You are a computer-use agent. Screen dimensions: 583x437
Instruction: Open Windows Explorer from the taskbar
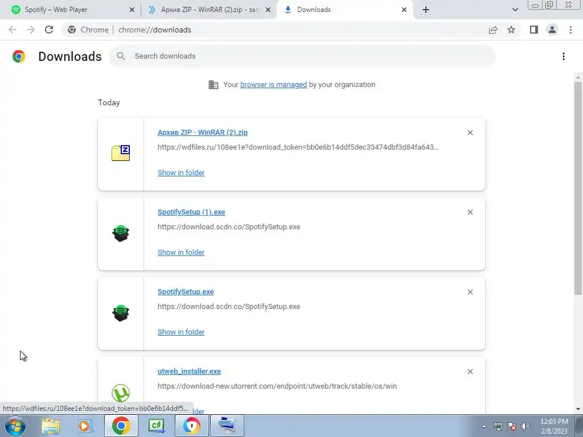[51, 426]
